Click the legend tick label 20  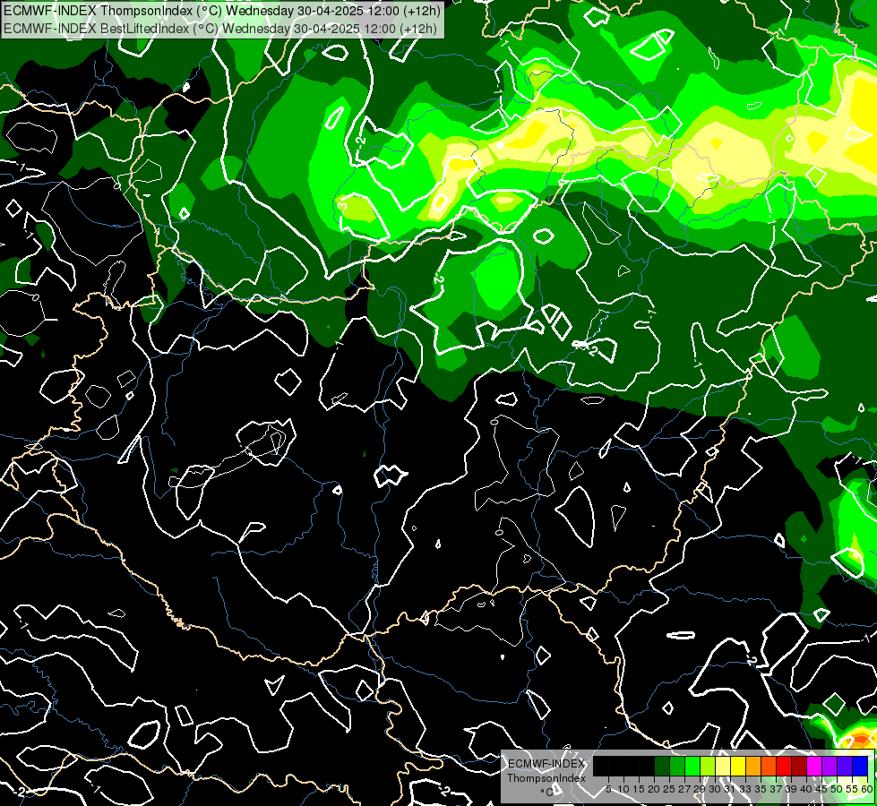coord(655,789)
